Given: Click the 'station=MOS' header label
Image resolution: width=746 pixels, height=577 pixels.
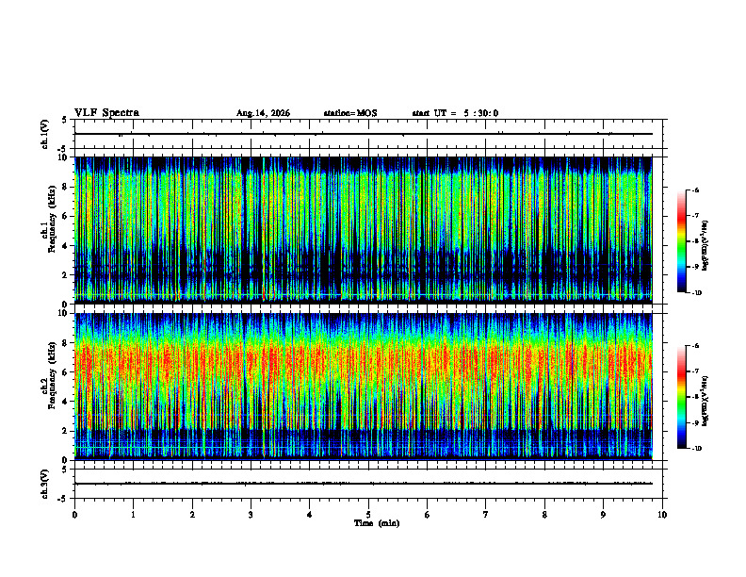Looking at the screenshot, I should (x=350, y=113).
